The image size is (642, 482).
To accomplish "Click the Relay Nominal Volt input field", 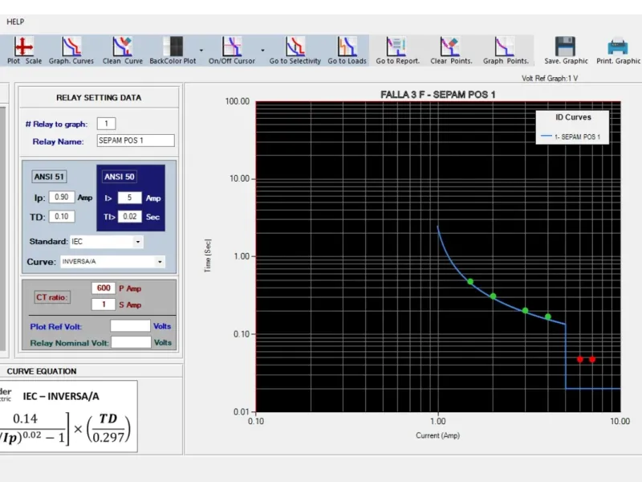I will (x=131, y=342).
